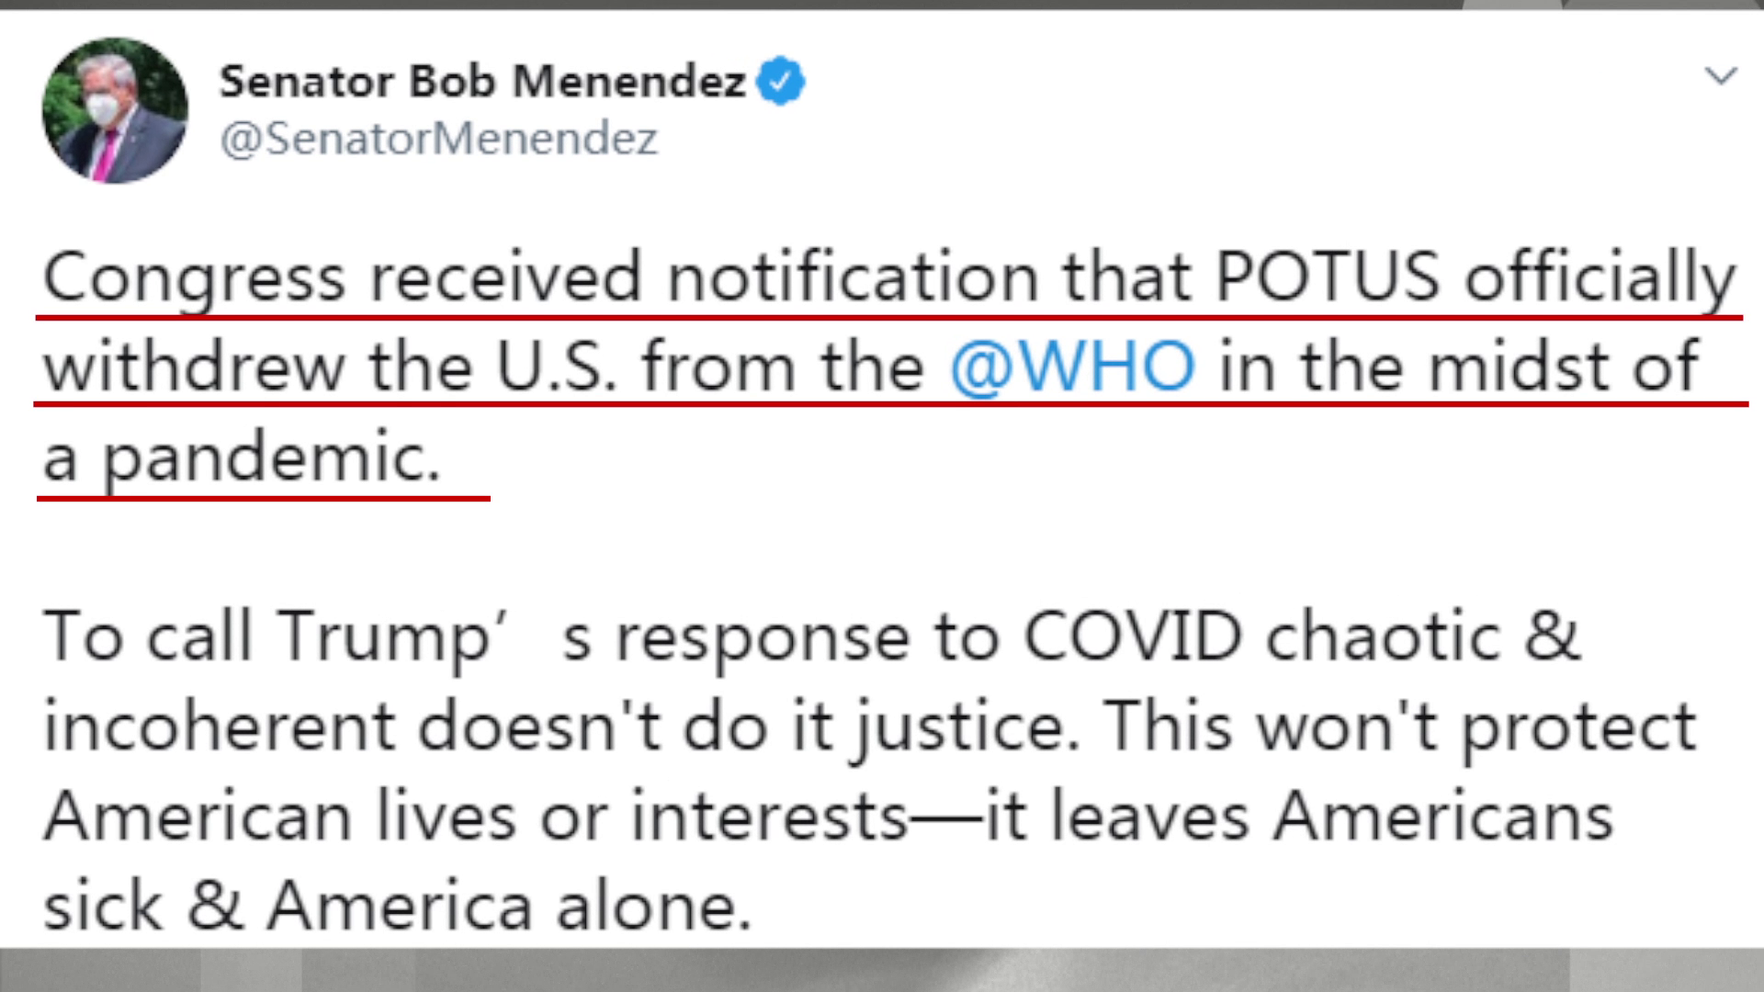Click the phrase America alone
The width and height of the screenshot is (1764, 992).
(x=510, y=906)
